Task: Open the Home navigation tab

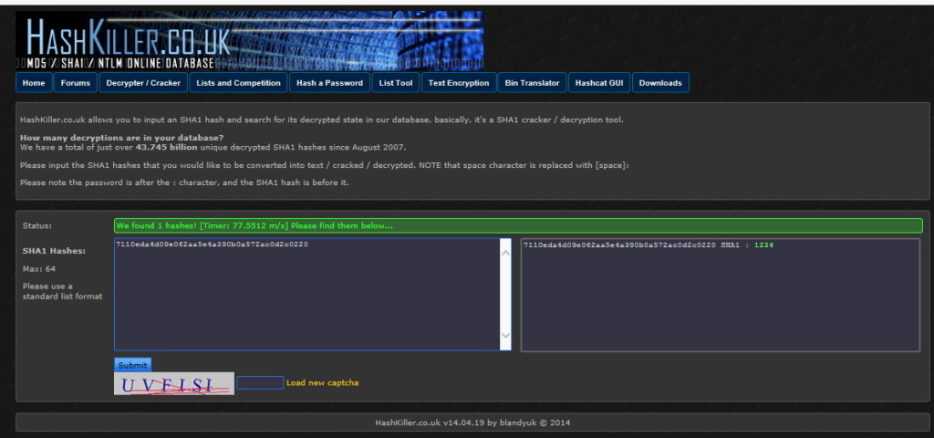Action: (x=34, y=83)
